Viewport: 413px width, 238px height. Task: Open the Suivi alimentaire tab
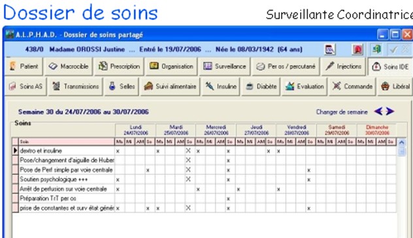pyautogui.click(x=170, y=86)
